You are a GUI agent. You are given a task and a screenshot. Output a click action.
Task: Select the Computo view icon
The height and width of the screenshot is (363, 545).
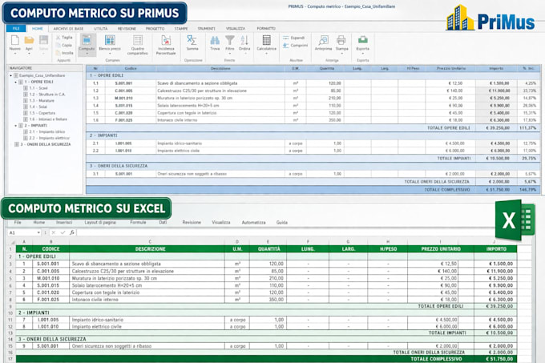87,40
